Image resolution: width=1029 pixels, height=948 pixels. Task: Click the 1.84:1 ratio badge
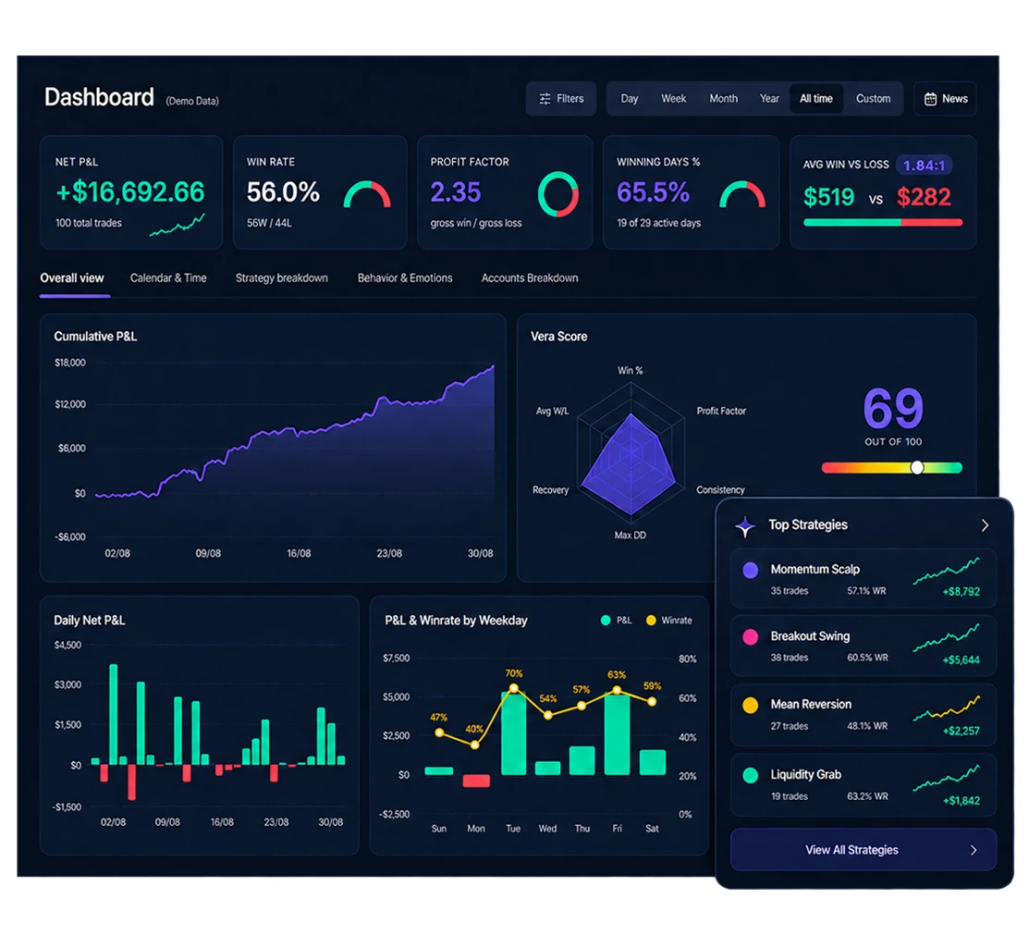click(x=924, y=166)
